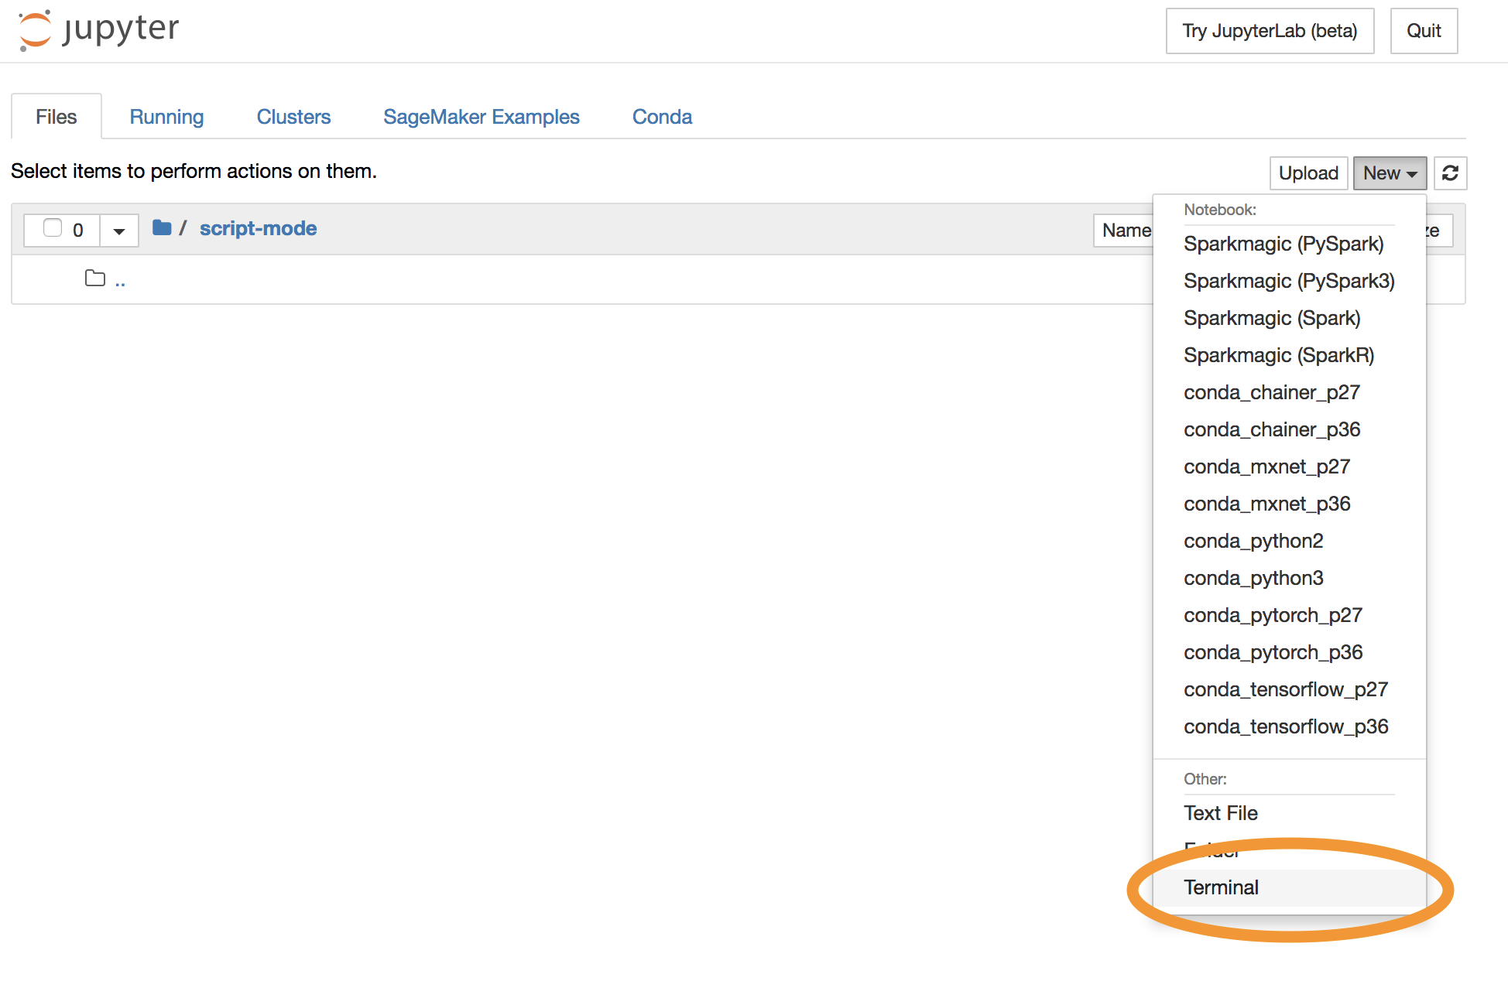Click the Jupyter logo
1508x981 pixels.
tap(98, 29)
